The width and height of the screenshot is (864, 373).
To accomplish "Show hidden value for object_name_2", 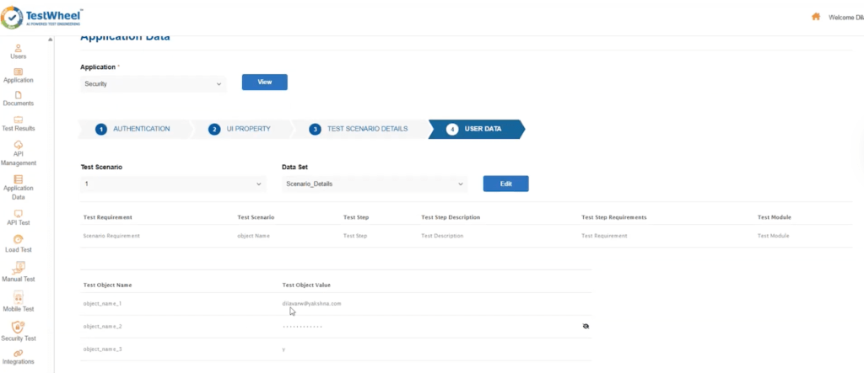I will pyautogui.click(x=586, y=325).
